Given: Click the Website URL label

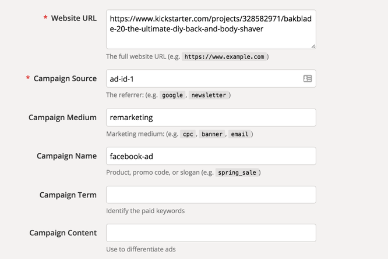Looking at the screenshot, I should tap(73, 19).
